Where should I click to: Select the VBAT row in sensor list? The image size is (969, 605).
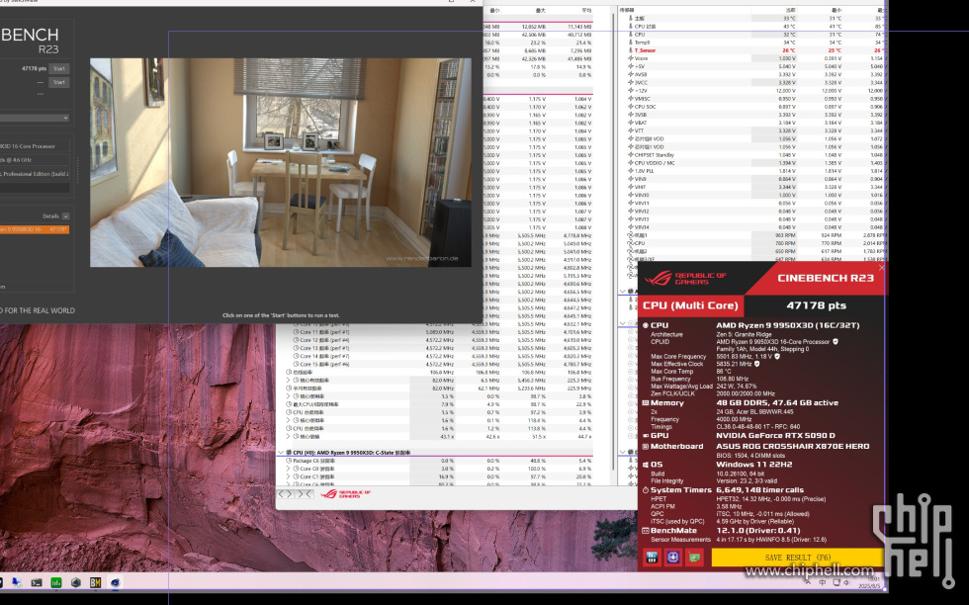coord(755,123)
